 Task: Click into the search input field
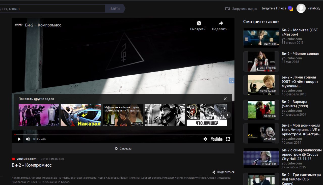coord(52,9)
